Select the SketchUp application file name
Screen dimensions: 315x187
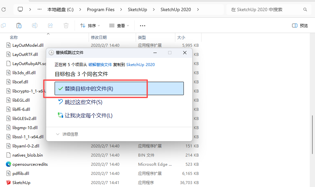click(21, 182)
